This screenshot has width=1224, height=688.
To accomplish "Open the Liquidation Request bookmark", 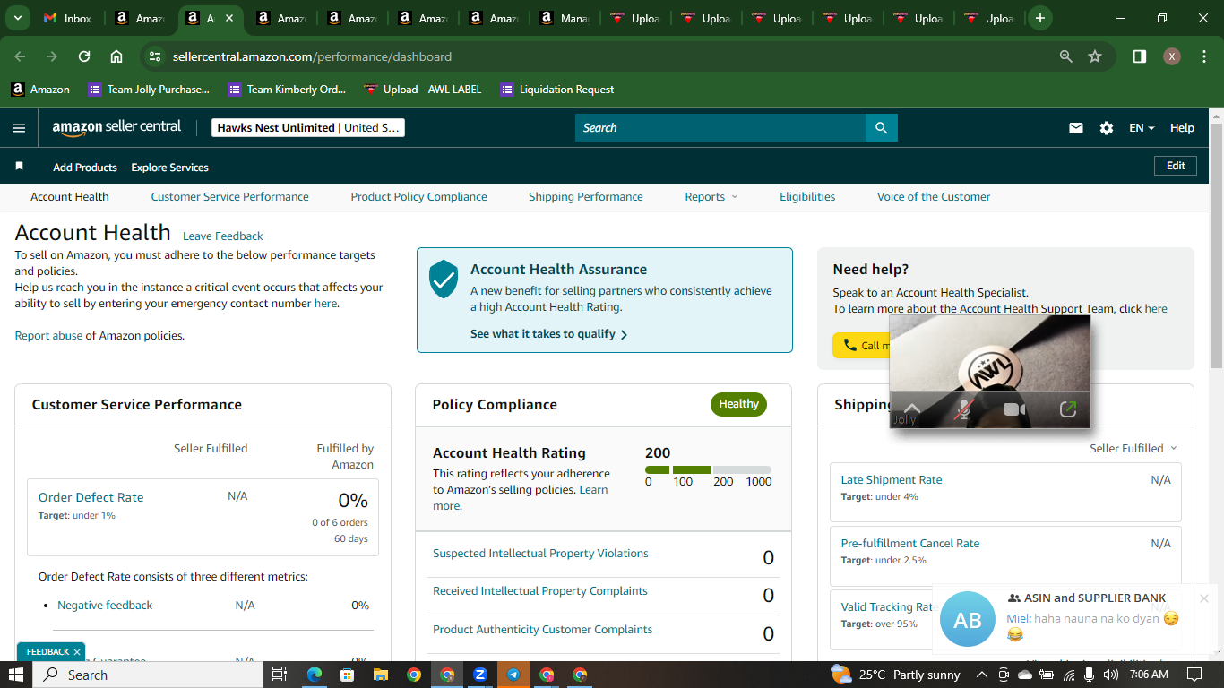I will (557, 90).
